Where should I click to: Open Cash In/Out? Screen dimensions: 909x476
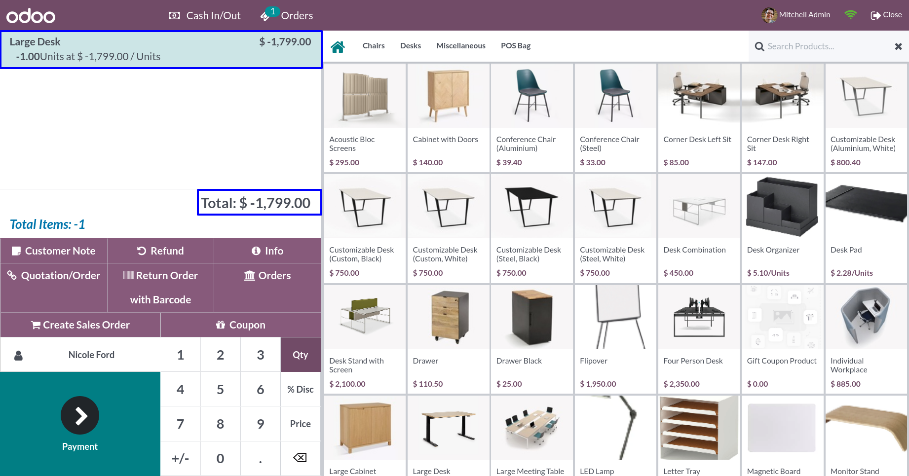(204, 16)
